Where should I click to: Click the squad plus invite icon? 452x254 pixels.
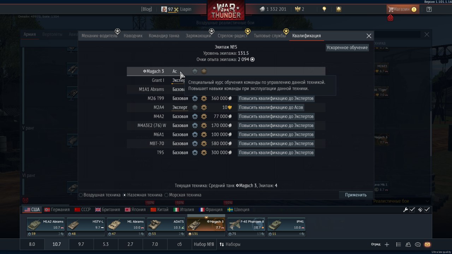click(387, 244)
